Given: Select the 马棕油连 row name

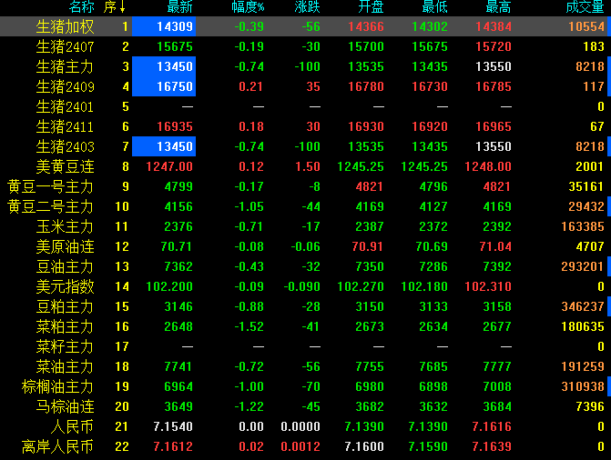Looking at the screenshot, I should click(x=65, y=406).
